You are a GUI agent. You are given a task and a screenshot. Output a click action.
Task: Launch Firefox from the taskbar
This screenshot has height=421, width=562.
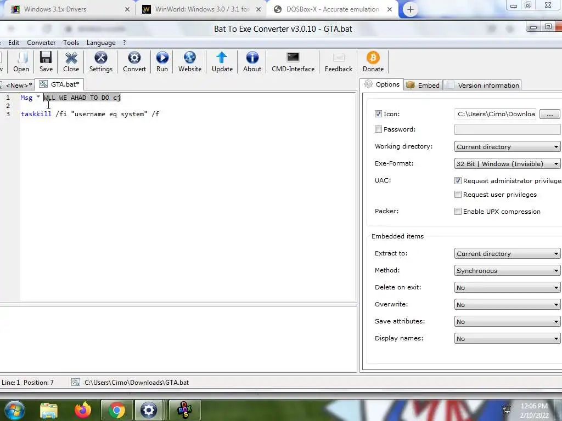point(83,410)
